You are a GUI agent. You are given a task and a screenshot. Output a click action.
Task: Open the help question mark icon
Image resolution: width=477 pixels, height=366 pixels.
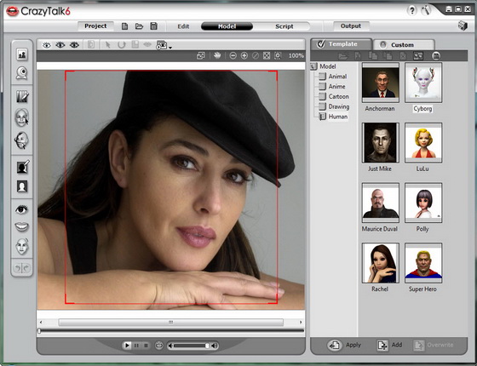[x=411, y=11]
